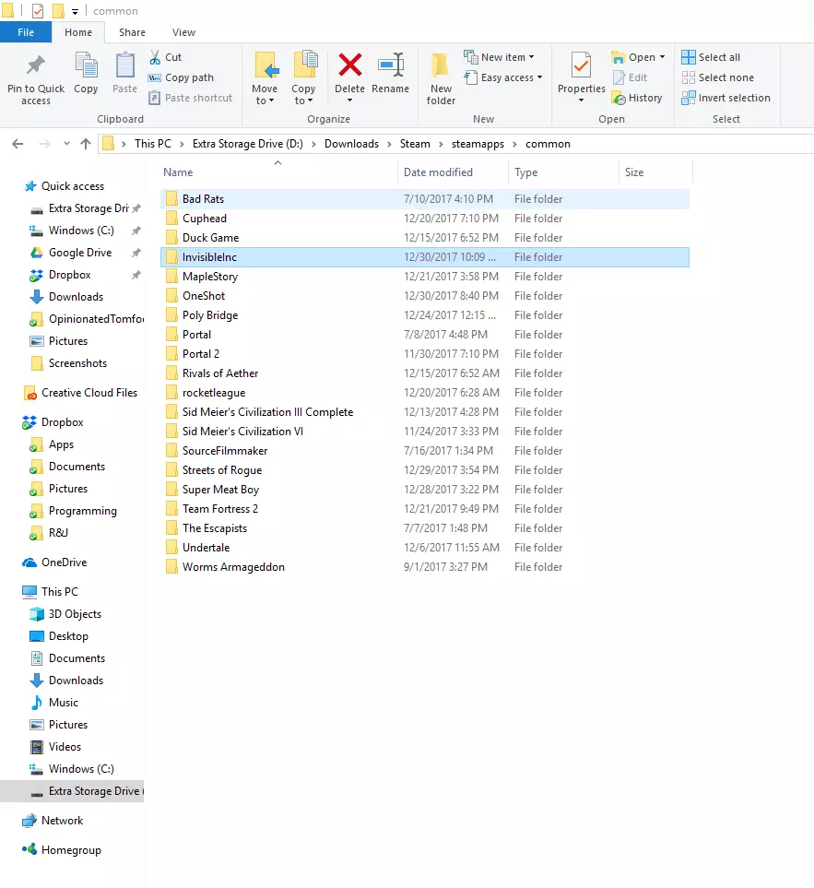Open the Properties ribbon icon
The width and height of the screenshot is (814, 888).
pos(581,65)
